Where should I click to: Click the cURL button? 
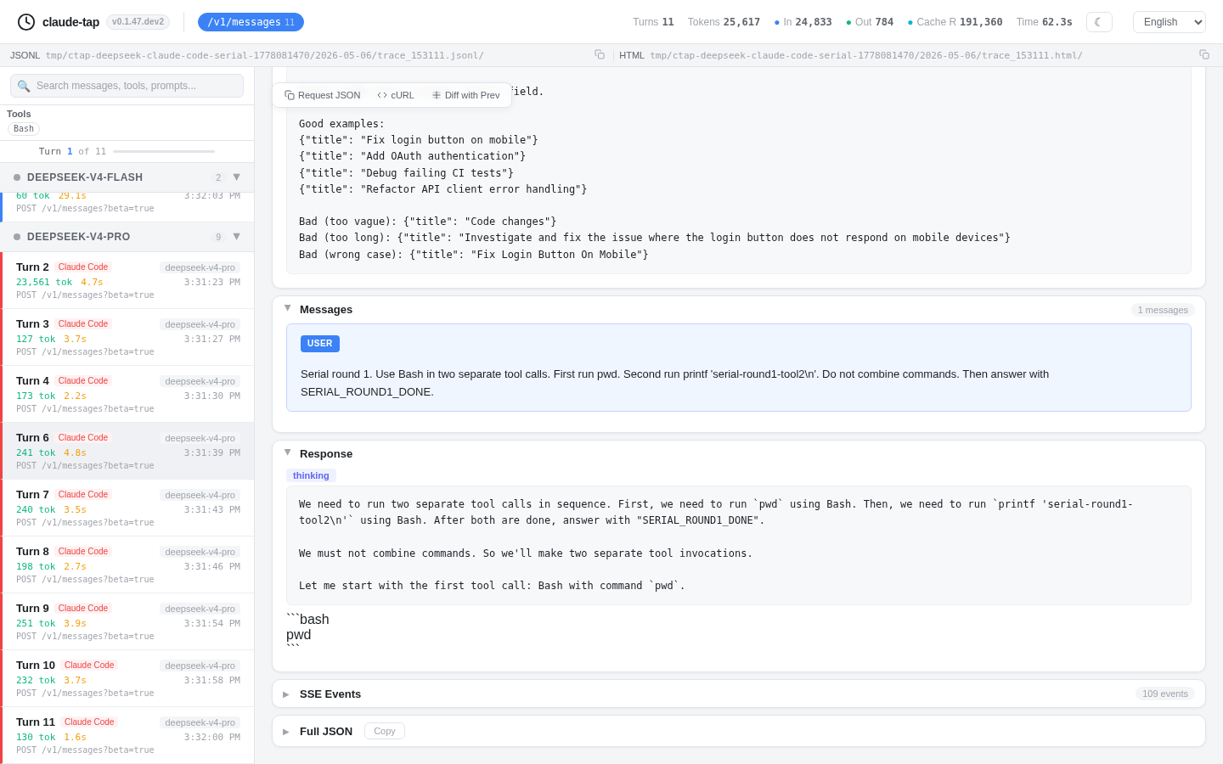point(396,95)
